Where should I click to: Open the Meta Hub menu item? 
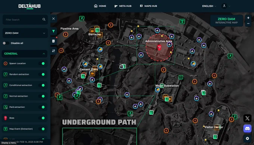tap(123, 6)
